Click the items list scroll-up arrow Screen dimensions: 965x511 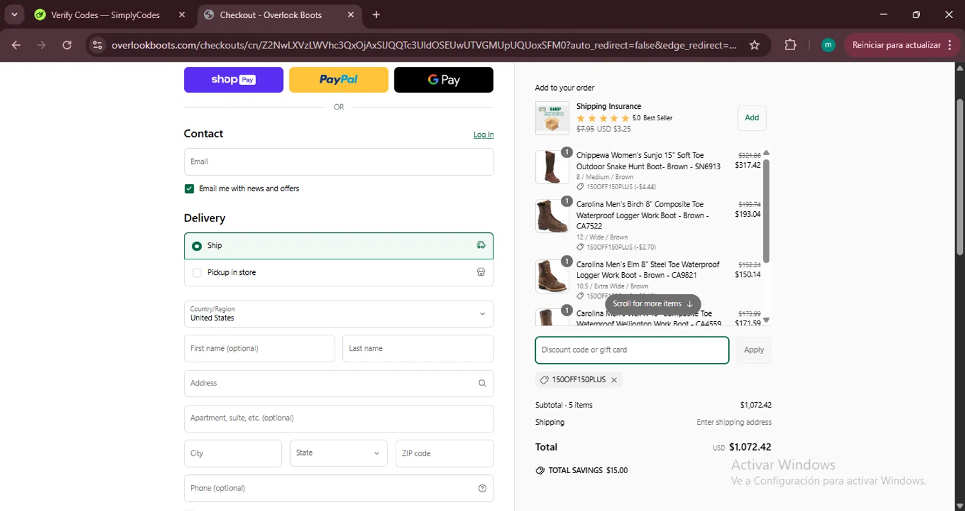766,153
